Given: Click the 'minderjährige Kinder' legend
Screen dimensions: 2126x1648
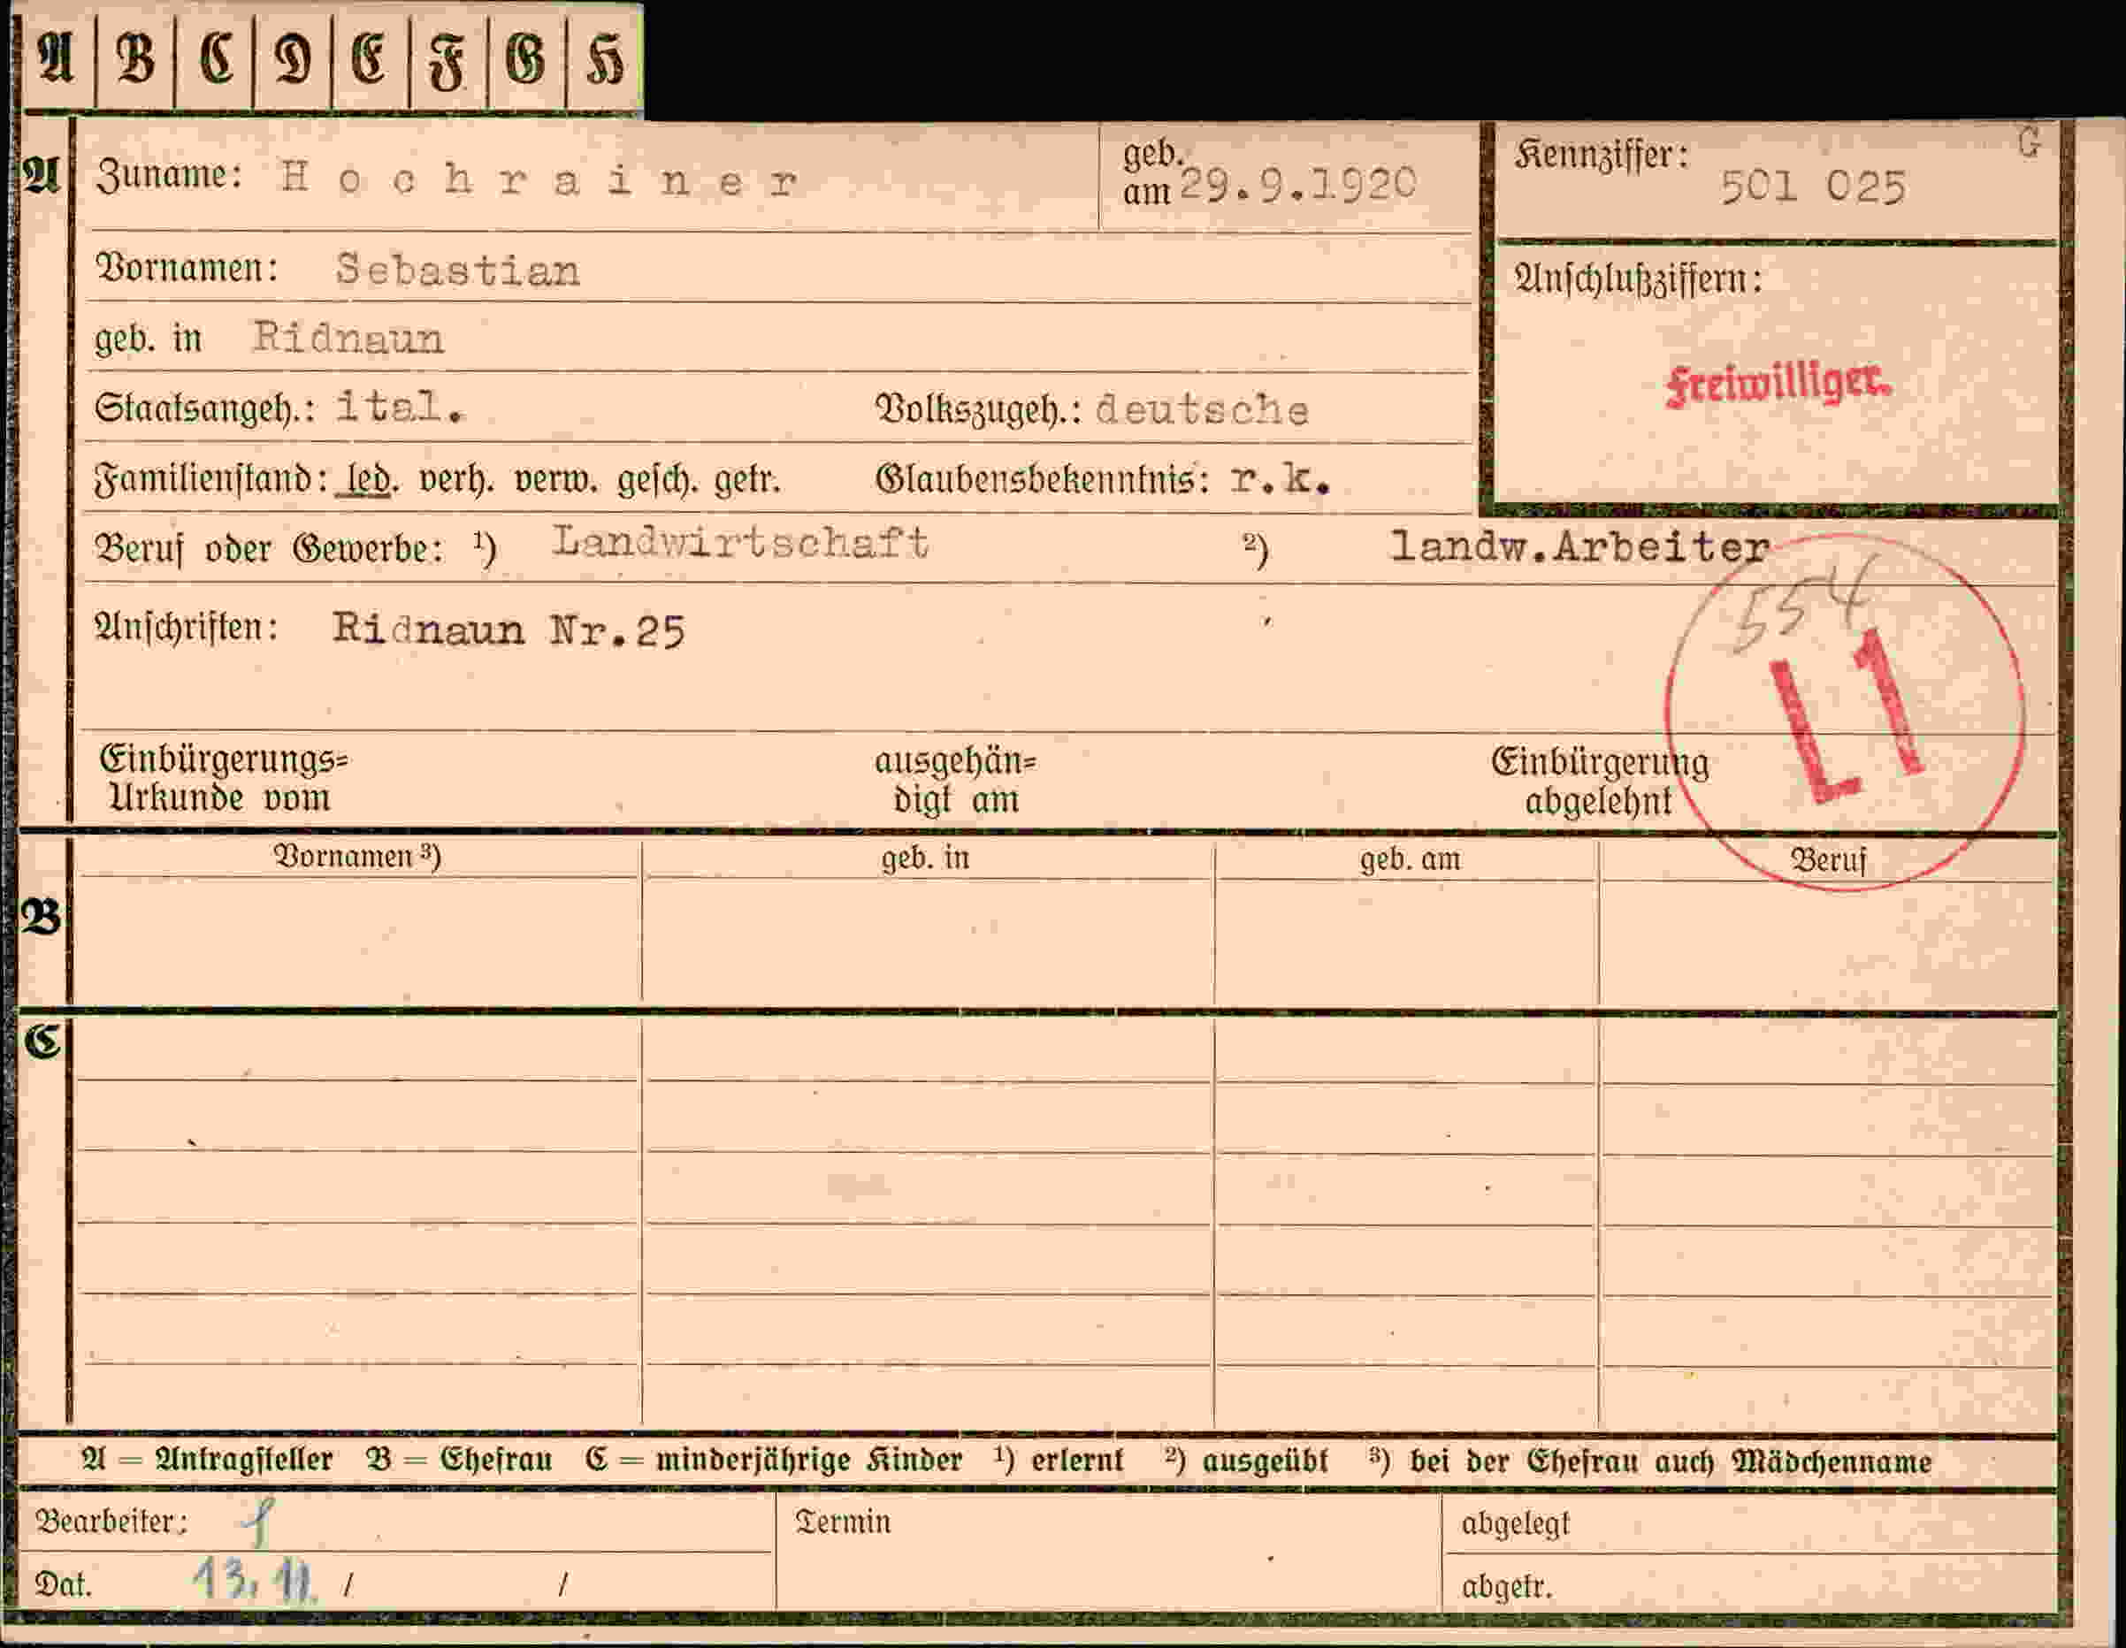Looking at the screenshot, I should [x=810, y=1462].
